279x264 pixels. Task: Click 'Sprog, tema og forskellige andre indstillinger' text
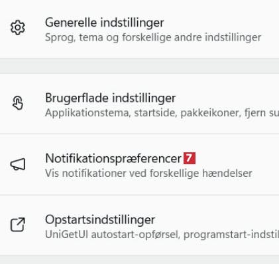[153, 37]
